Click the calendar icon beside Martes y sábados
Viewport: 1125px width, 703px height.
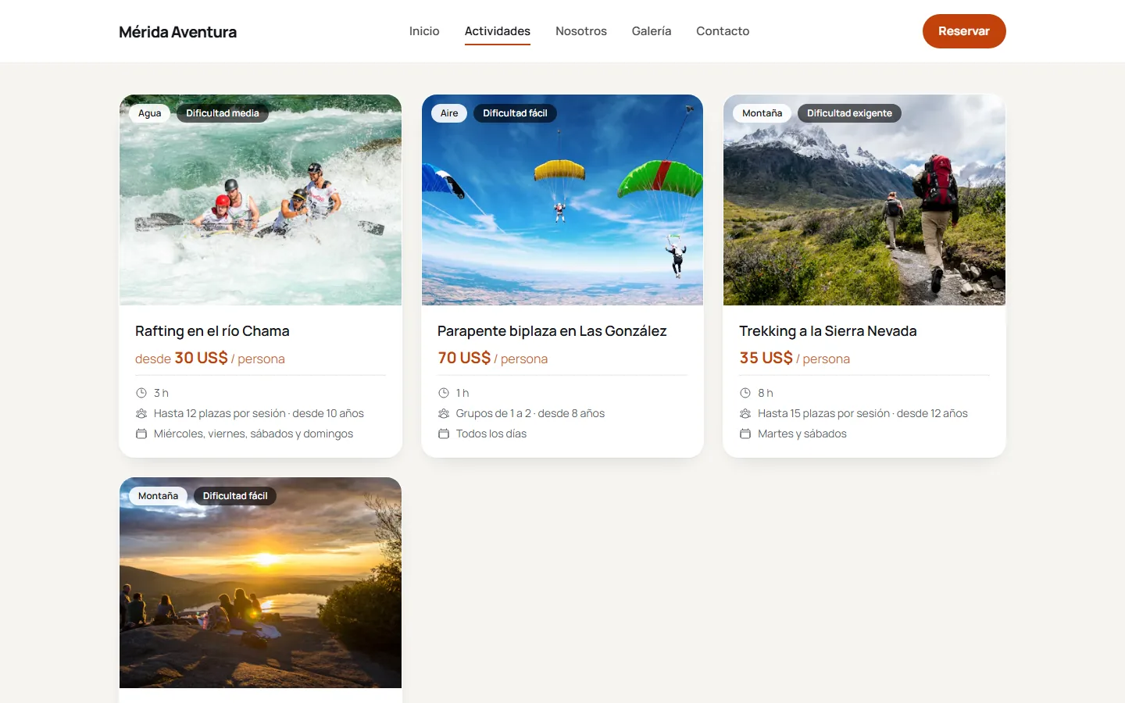coord(745,434)
